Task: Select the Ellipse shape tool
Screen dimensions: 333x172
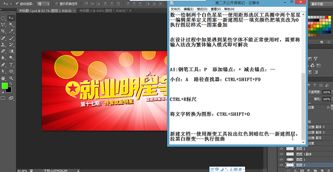Action: (11, 71)
